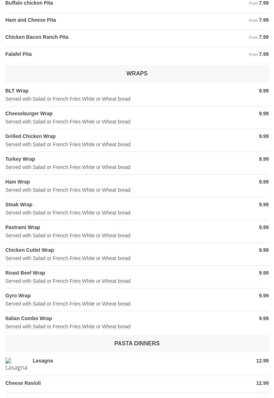Select Ham and Cheese Pita
This screenshot has width=274, height=398.
(x=31, y=20)
